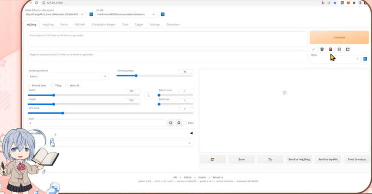Viewport: 372px width, 194px height.
Task: Switch to the Checkpoint Merger tab
Action: click(x=102, y=24)
